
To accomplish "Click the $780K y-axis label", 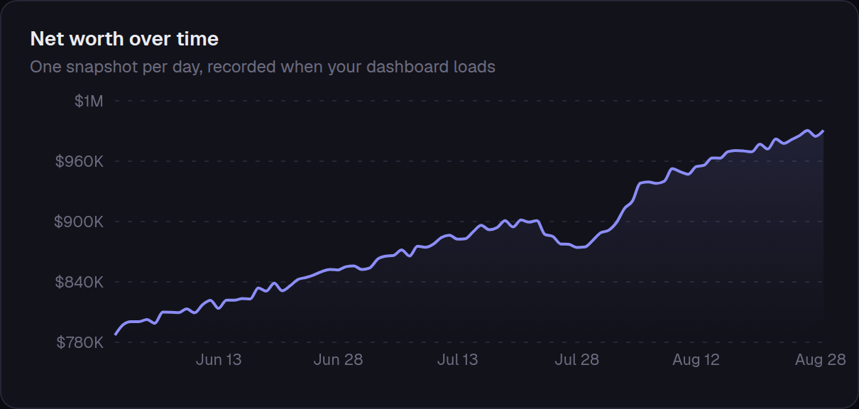I will pyautogui.click(x=80, y=342).
